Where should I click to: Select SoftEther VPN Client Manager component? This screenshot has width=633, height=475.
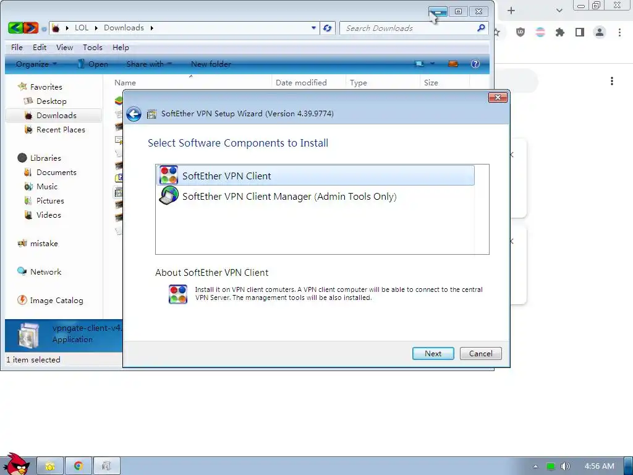pyautogui.click(x=315, y=196)
